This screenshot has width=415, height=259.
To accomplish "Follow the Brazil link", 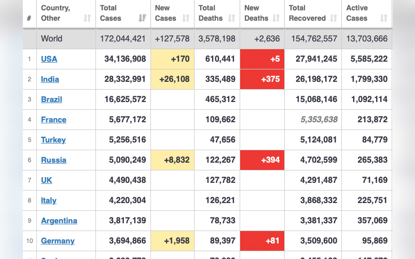I will point(51,99).
